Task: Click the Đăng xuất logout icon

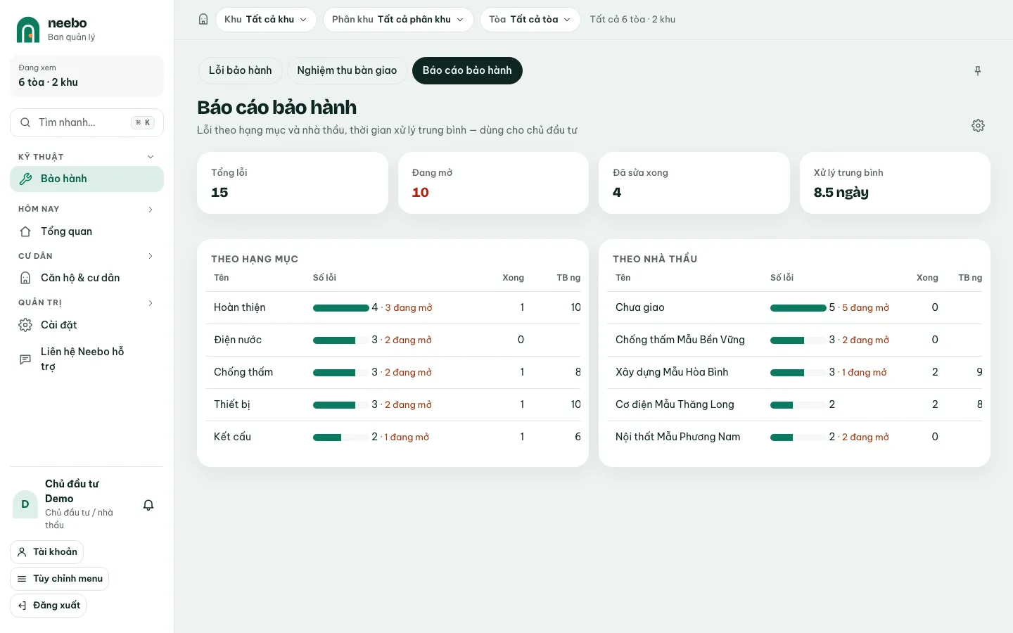Action: 22,606
